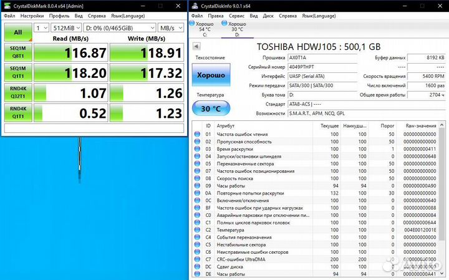
Task: Open Справка menu in CrystalDiskMark
Action: [97, 16]
